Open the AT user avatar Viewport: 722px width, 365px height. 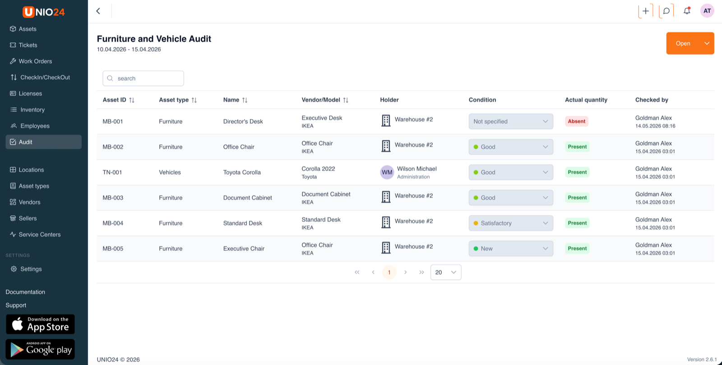[707, 11]
